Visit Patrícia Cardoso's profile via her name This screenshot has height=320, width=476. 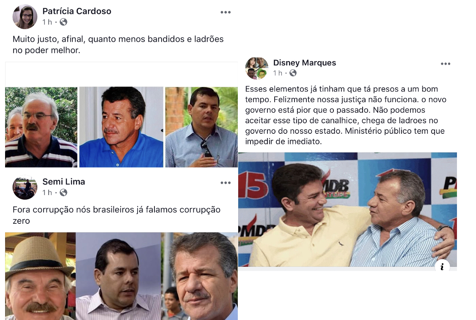click(77, 11)
